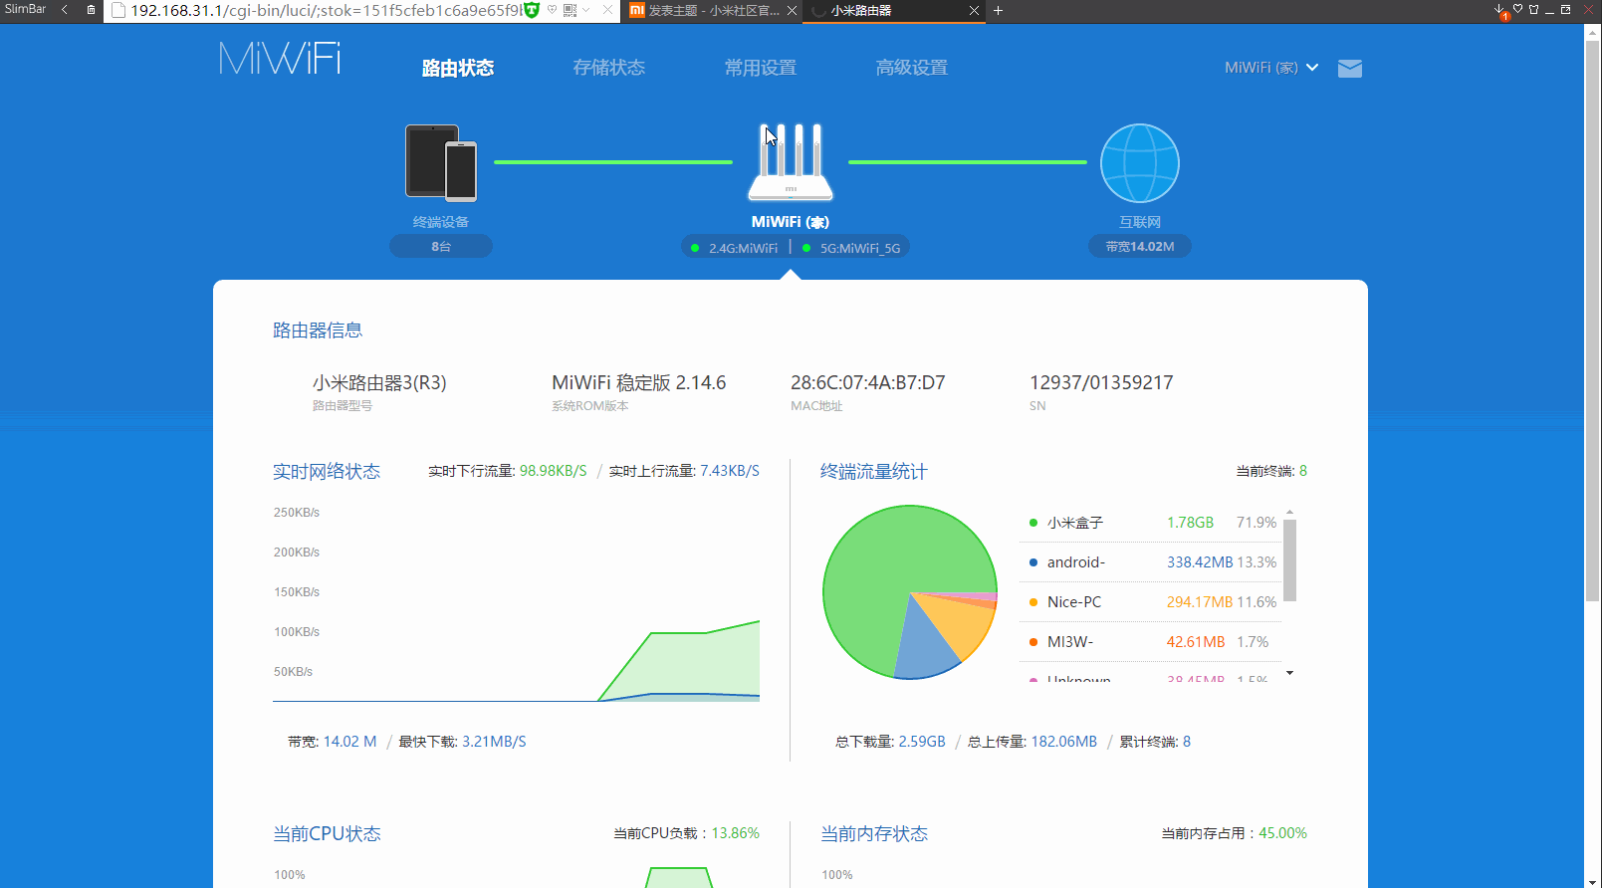Screen dimensions: 1602x888
Task: Select the MI3W- device row
Action: pos(1150,642)
